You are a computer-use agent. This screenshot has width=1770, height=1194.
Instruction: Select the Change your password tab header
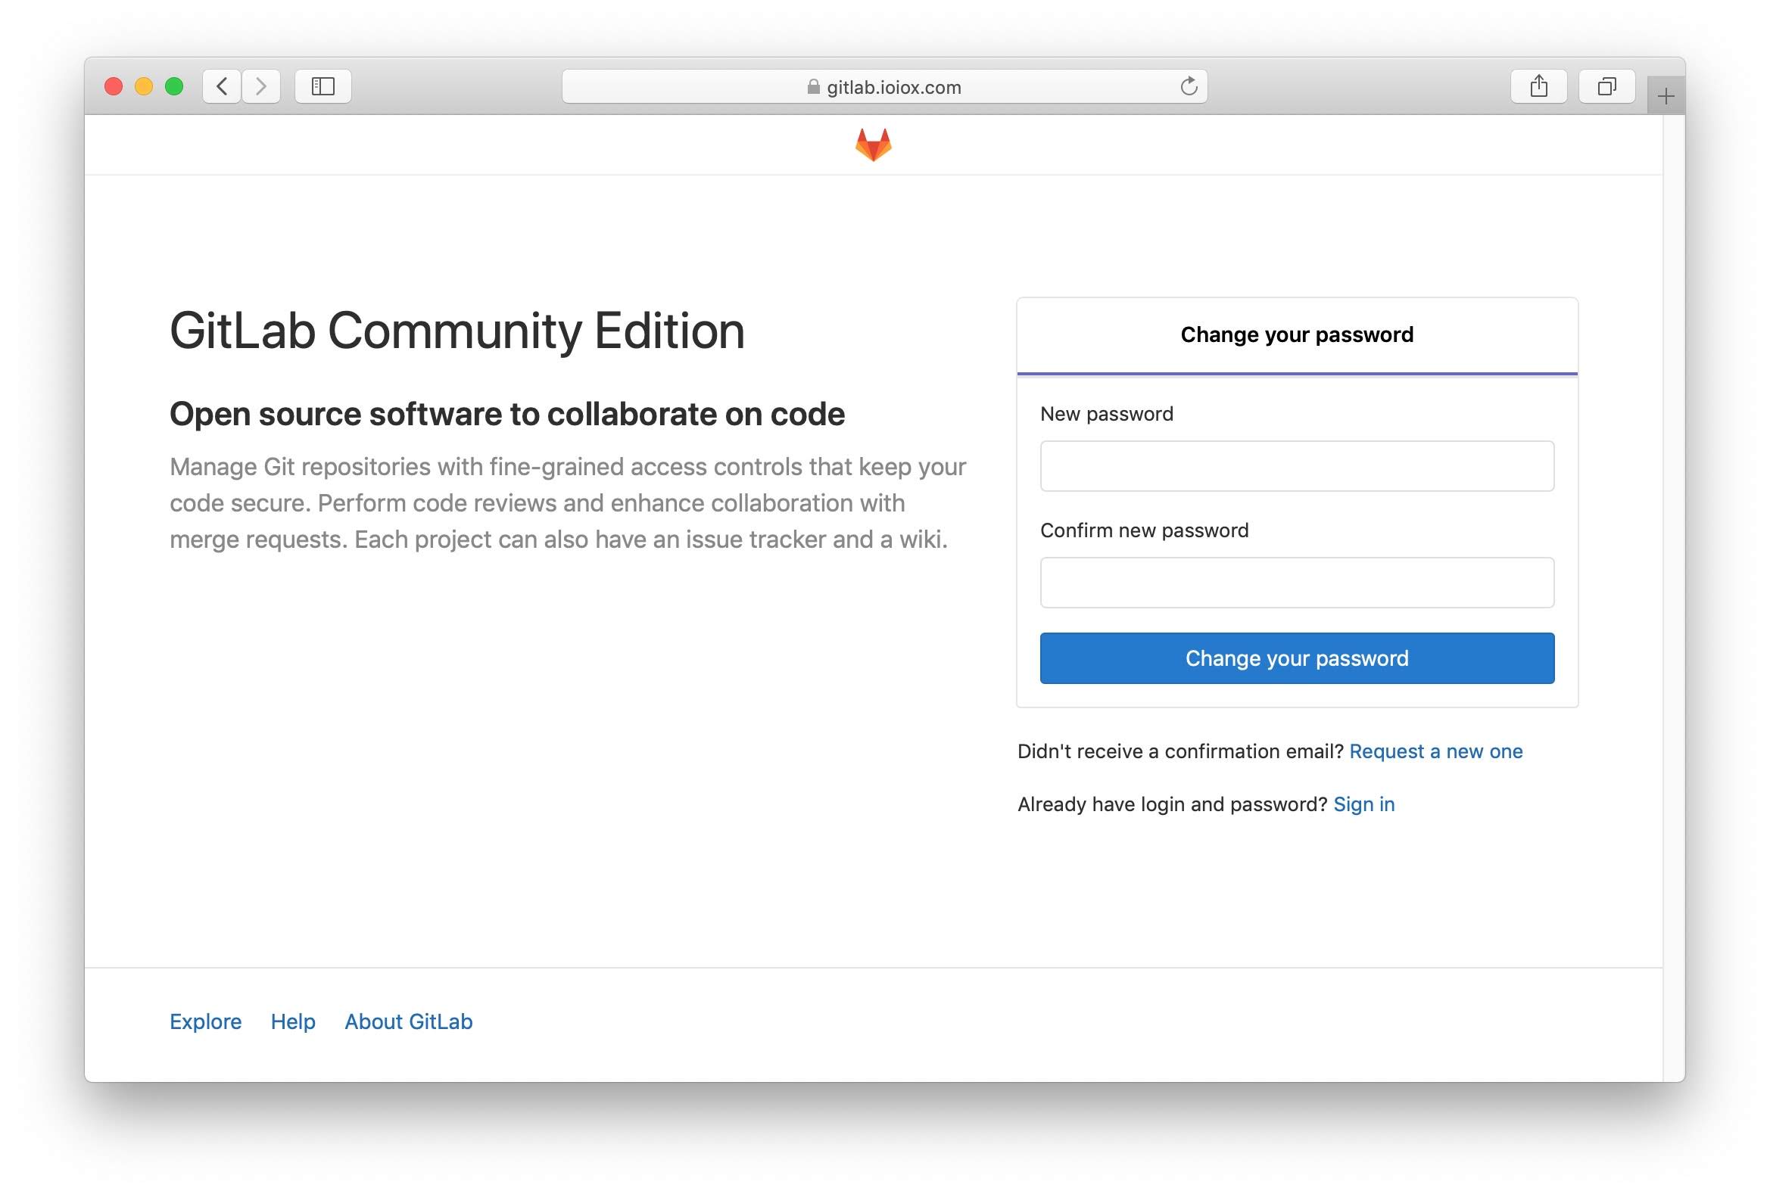pyautogui.click(x=1296, y=335)
